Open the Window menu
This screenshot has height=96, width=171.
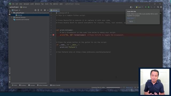point(56,4)
